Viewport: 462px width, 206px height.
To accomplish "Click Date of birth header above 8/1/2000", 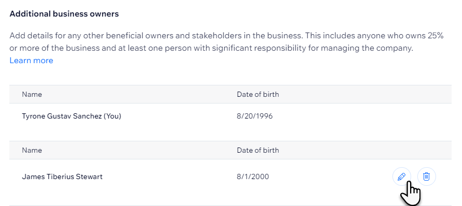I will click(258, 150).
